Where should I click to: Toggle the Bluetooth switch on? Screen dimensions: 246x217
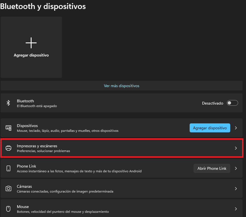[x=232, y=103]
